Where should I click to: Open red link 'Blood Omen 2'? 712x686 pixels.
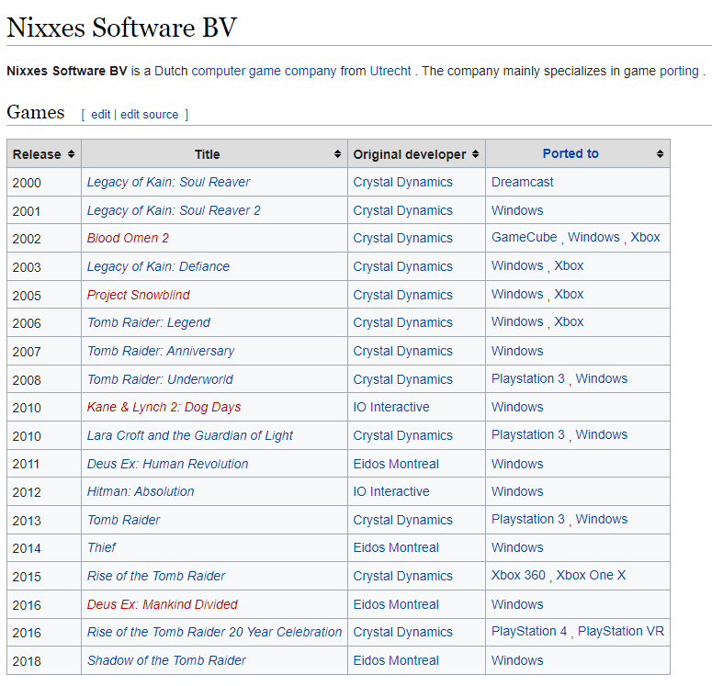[128, 239]
